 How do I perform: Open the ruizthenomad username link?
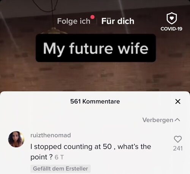click(51, 135)
